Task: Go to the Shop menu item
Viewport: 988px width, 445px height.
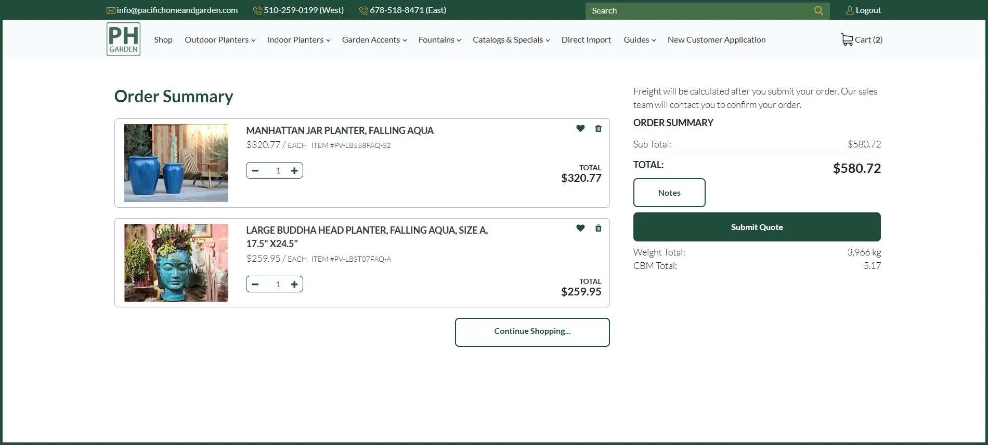Action: (x=163, y=40)
